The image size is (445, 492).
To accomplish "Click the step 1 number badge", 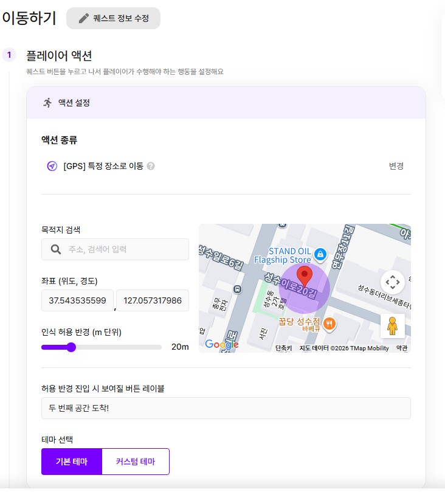I will pos(9,55).
